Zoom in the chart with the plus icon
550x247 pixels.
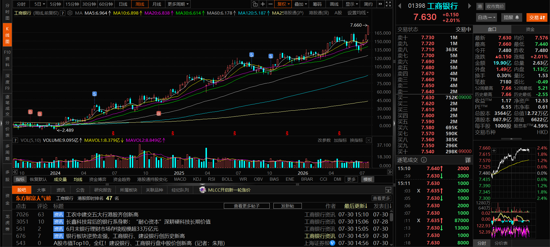tap(263, 4)
